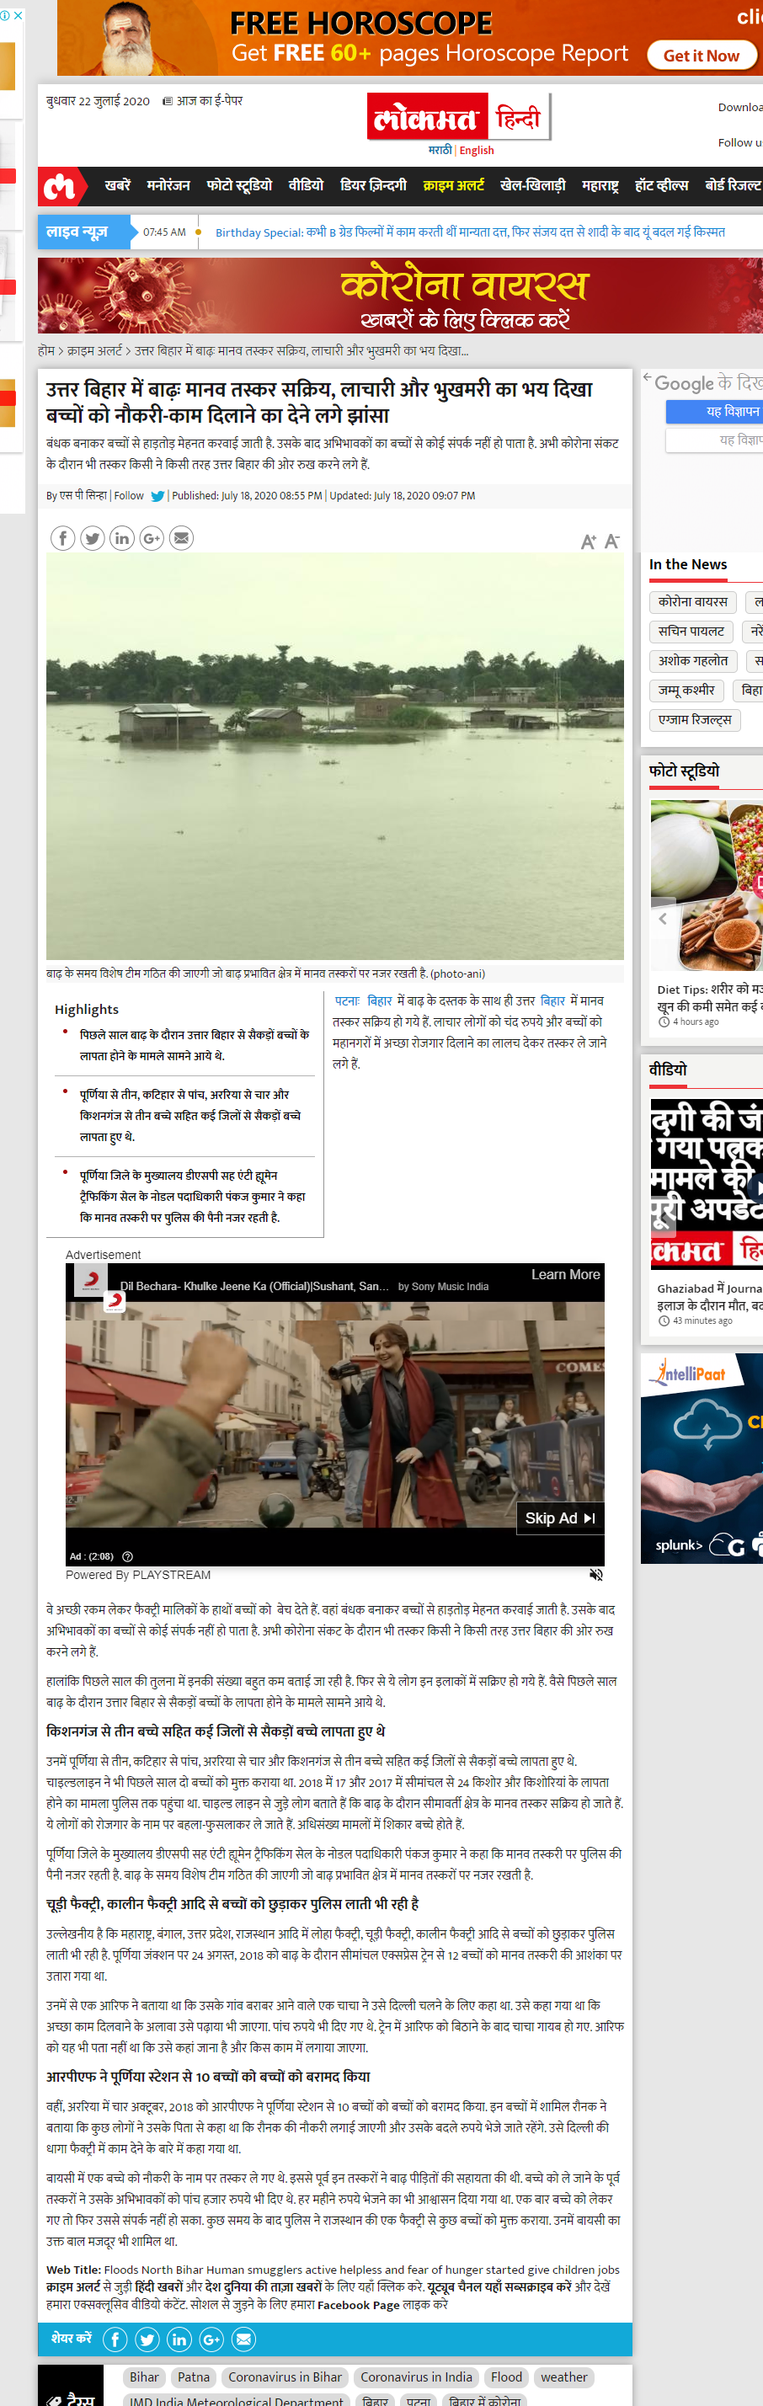Click Facebook icon in blue bottom share bar
This screenshot has width=763, height=2406.
click(115, 2339)
